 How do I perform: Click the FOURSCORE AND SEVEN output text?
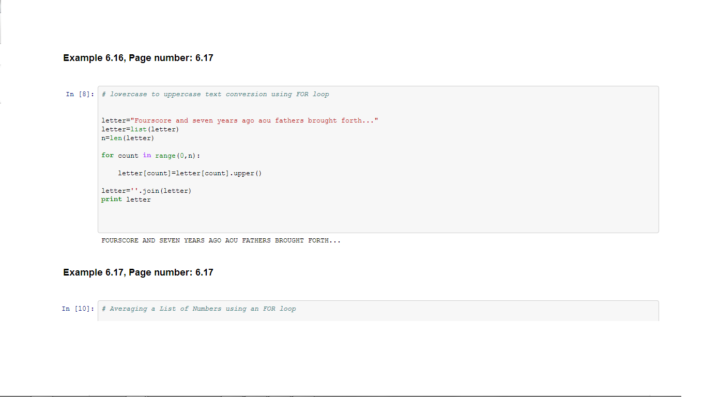click(x=221, y=240)
